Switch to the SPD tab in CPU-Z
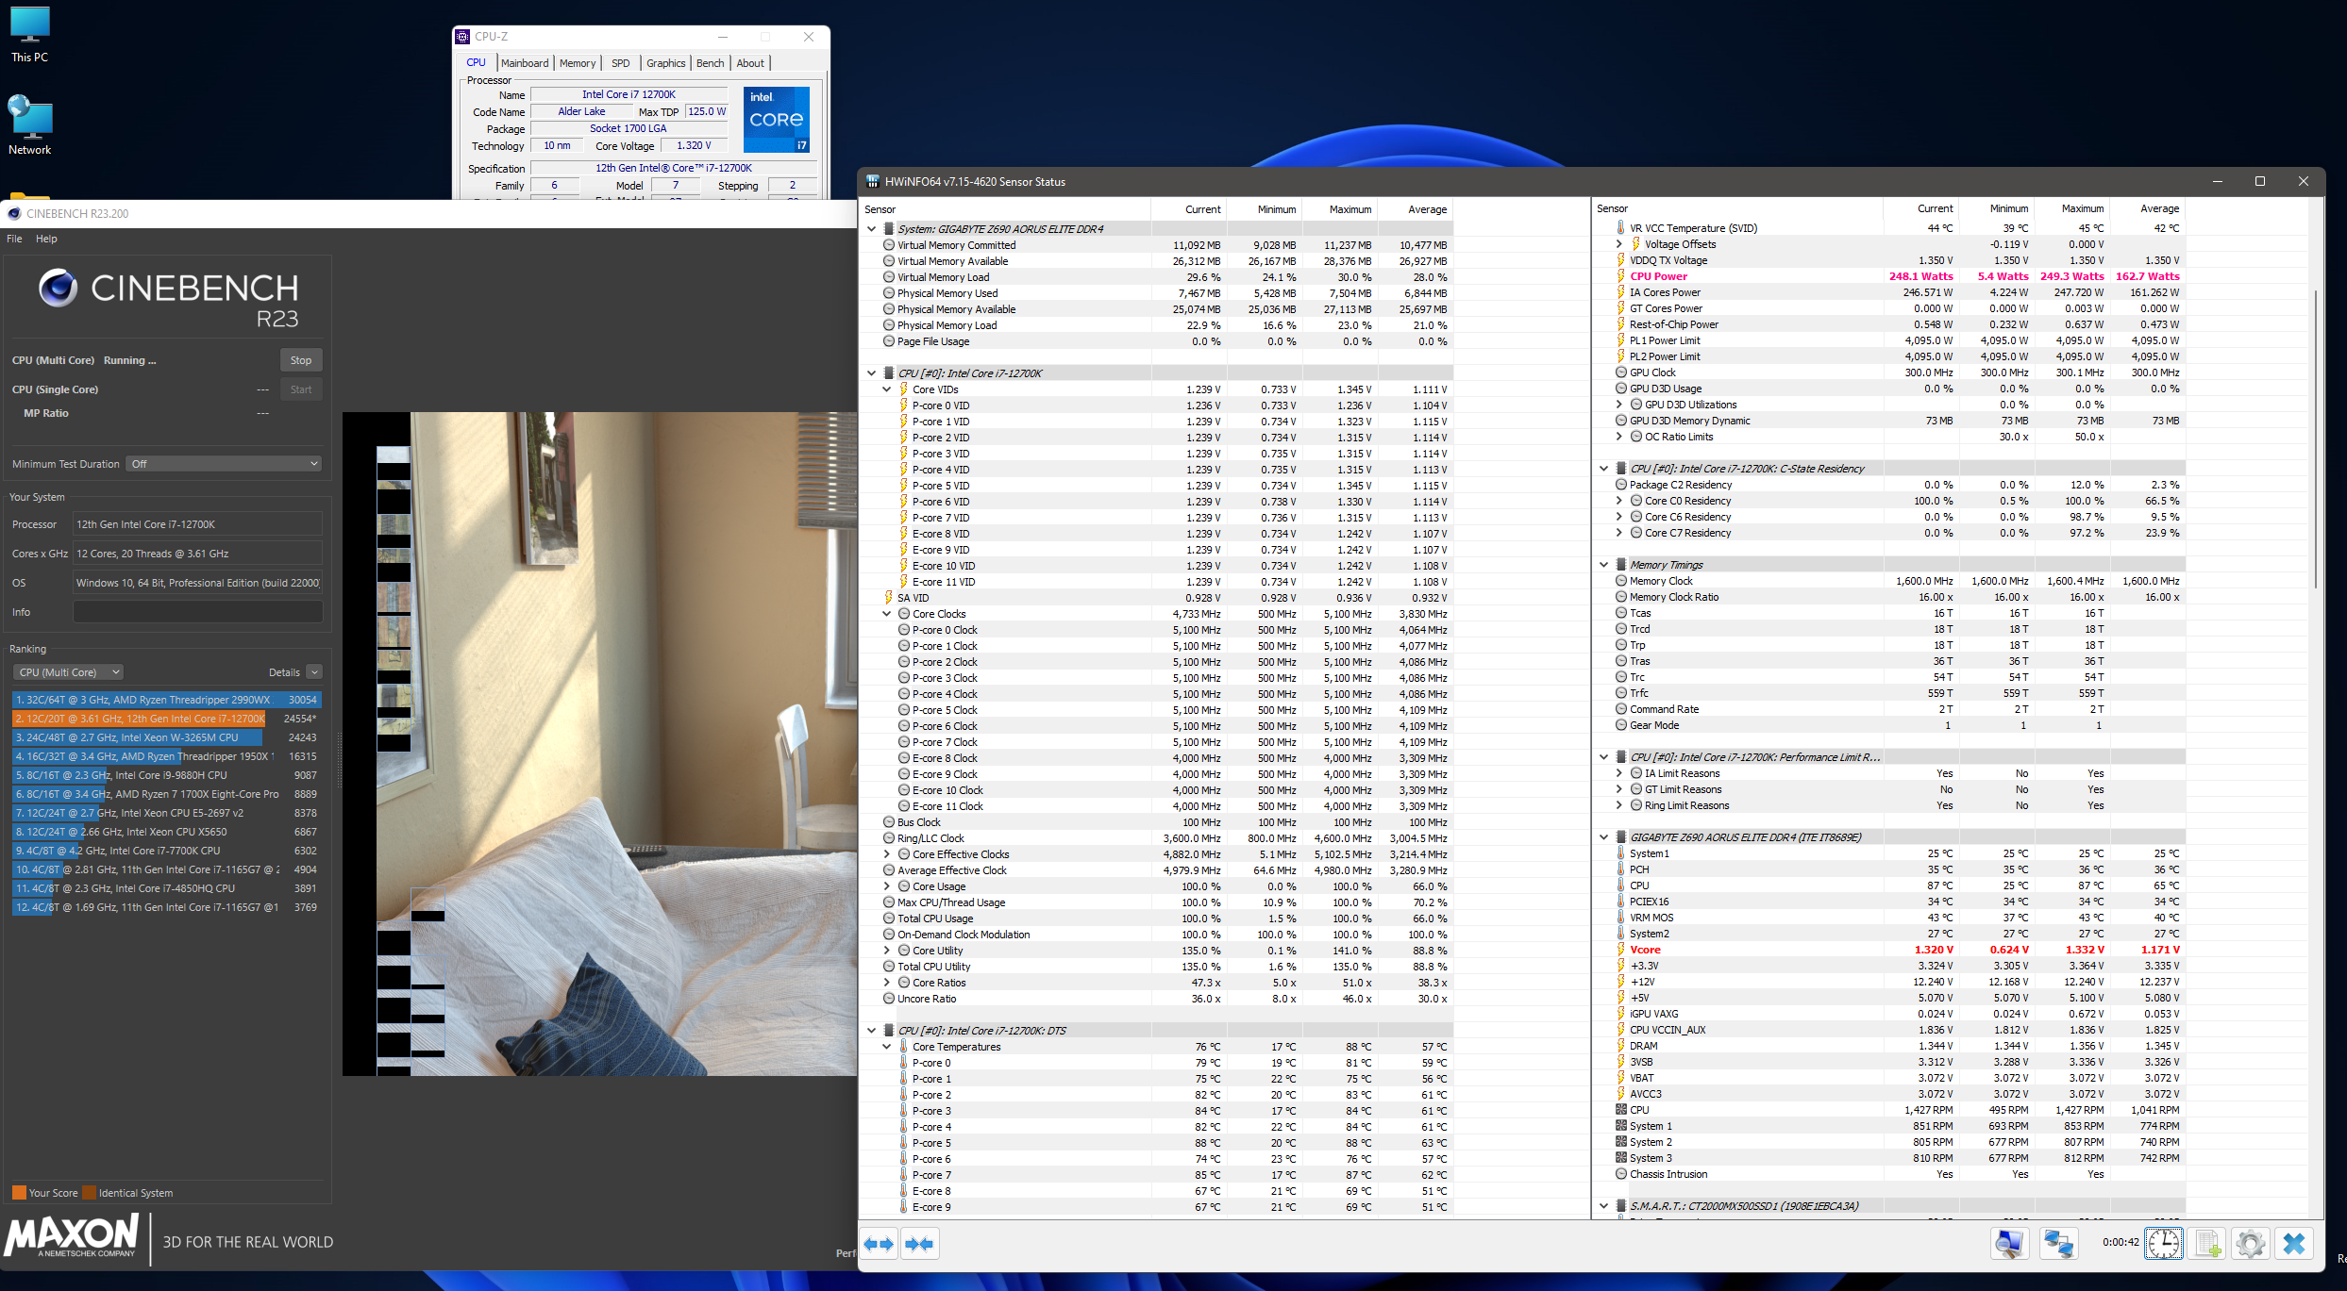The image size is (2347, 1291). (620, 63)
